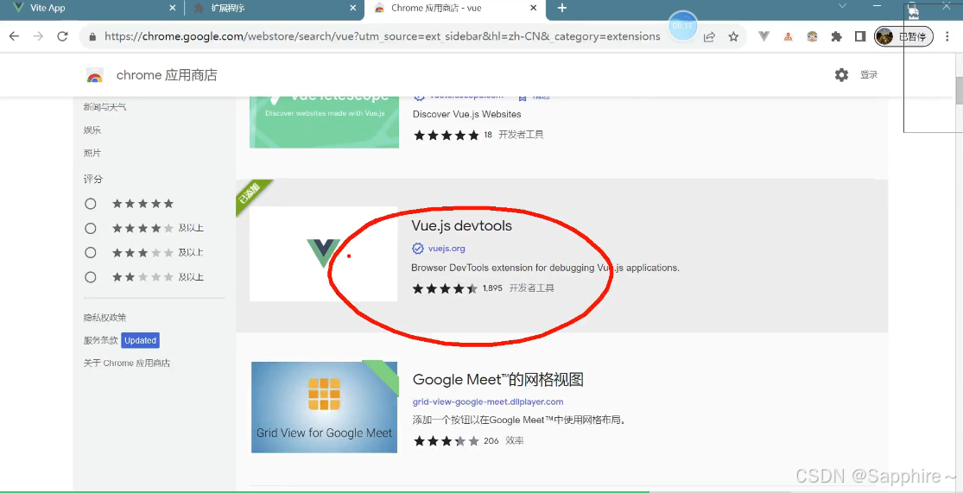Open Google Meet™的网格视图 title
The height and width of the screenshot is (493, 963).
(x=498, y=379)
